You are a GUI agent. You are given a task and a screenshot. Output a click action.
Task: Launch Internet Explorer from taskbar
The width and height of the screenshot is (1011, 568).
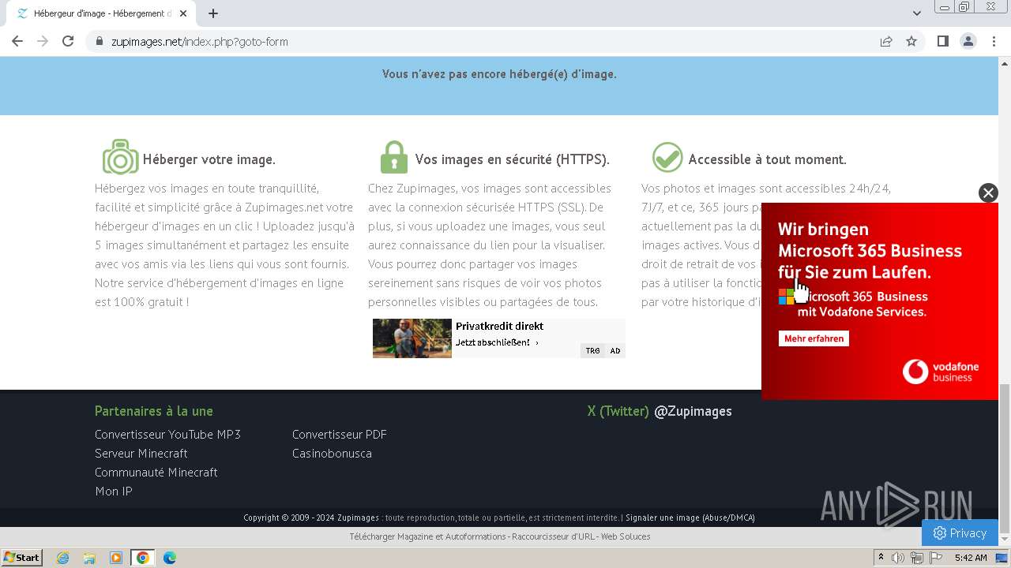coord(63,558)
